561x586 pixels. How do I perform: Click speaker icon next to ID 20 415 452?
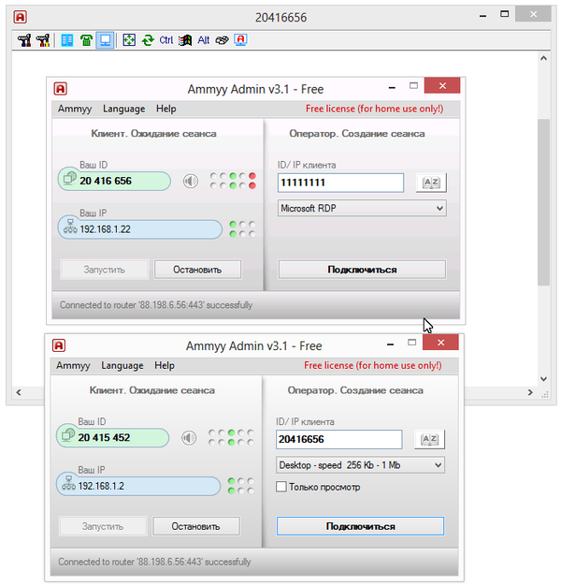(189, 438)
